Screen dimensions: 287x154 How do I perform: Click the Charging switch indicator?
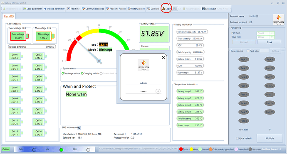click(x=82, y=73)
